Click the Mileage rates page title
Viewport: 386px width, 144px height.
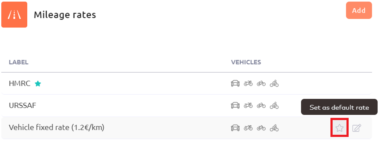coord(65,15)
